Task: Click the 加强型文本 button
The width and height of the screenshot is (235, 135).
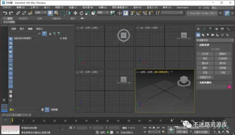Action: click(x=205, y=77)
